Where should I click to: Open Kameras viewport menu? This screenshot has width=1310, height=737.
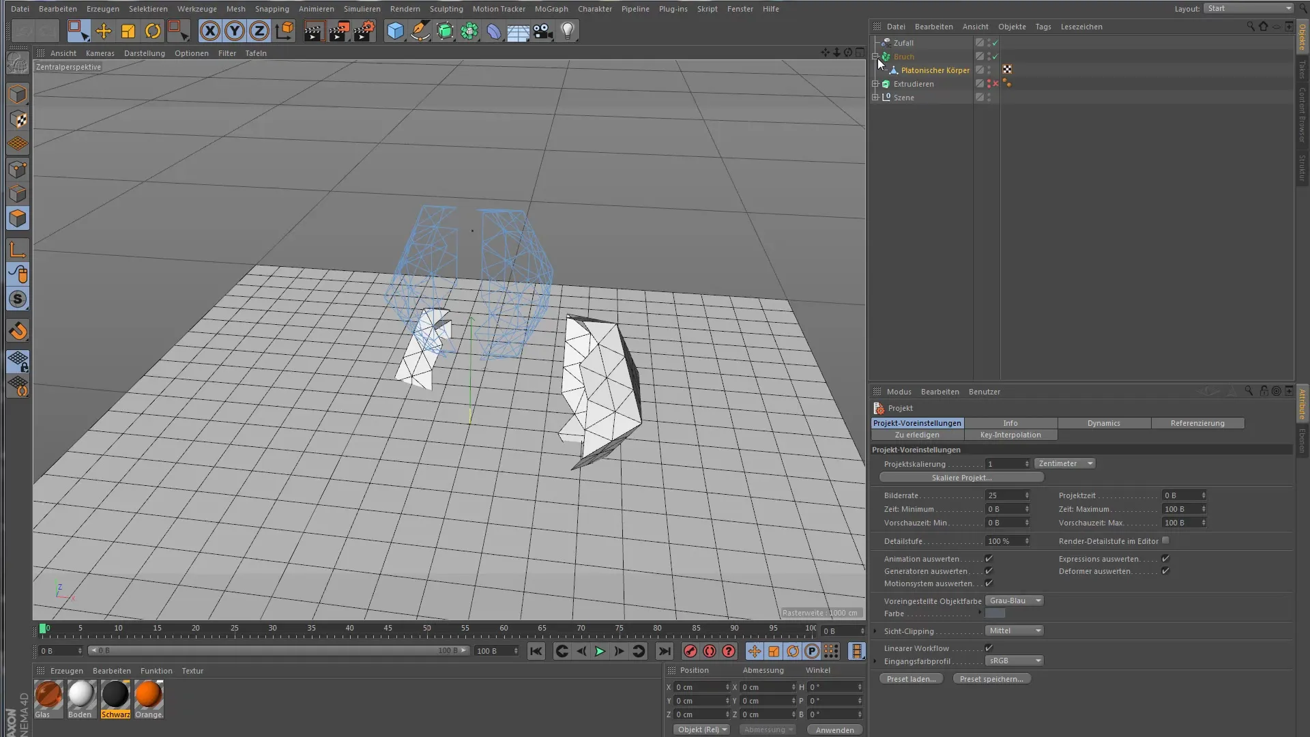pos(100,53)
